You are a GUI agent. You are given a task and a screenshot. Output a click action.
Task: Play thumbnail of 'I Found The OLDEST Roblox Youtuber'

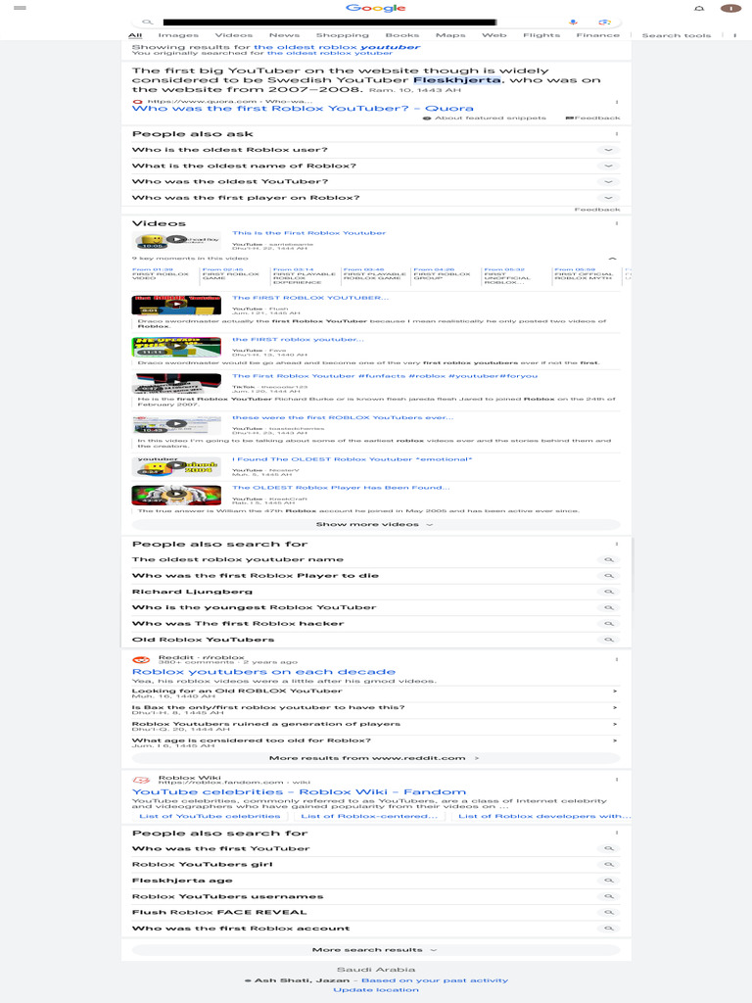tap(176, 466)
